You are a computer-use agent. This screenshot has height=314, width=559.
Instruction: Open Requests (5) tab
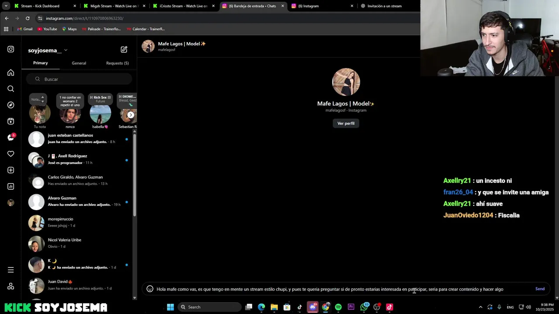tap(117, 63)
